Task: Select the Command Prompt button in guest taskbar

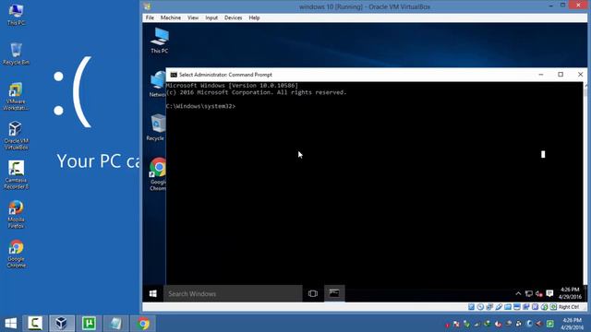Action: click(334, 293)
